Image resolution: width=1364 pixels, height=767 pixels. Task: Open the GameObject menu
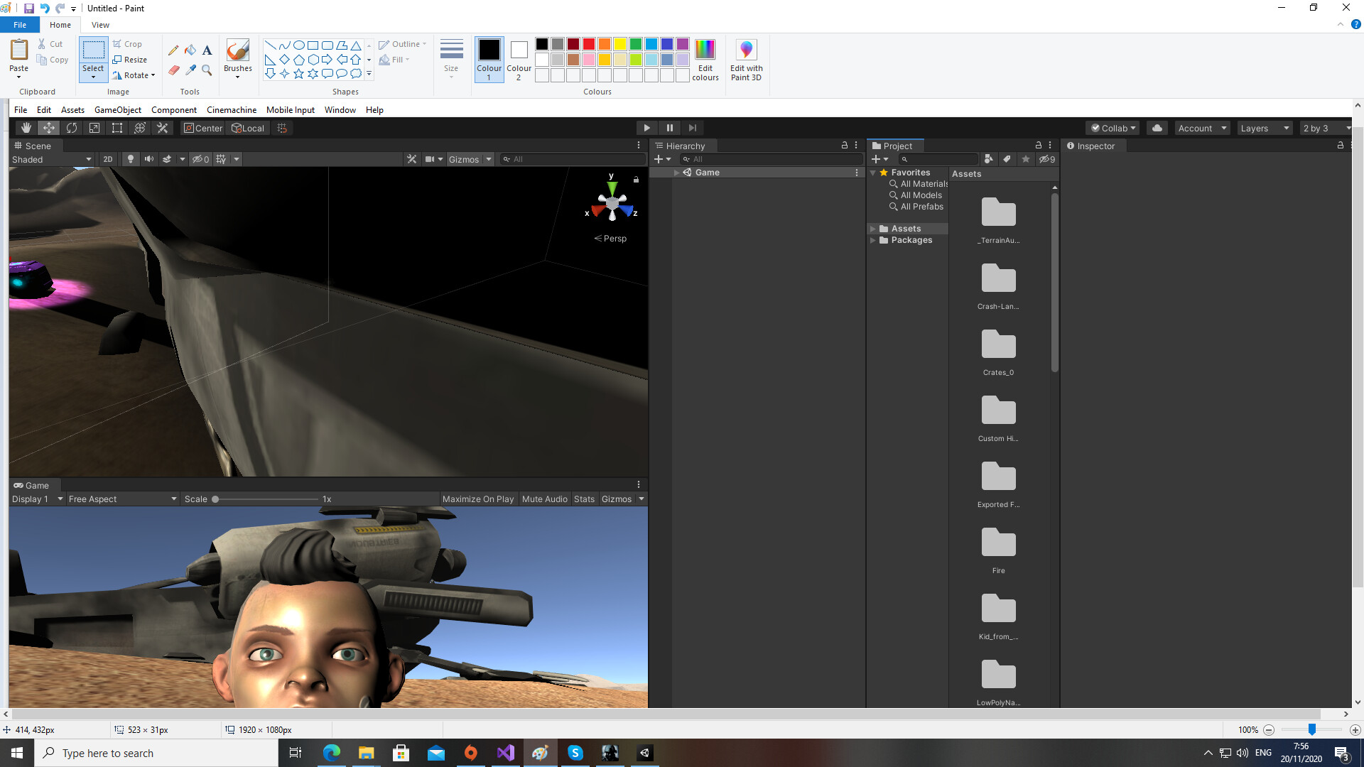tap(117, 109)
